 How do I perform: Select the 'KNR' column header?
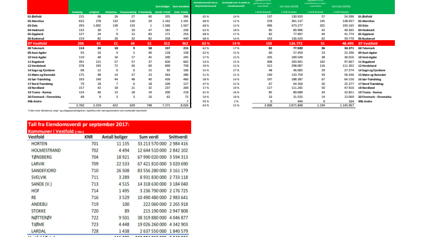coord(89,137)
